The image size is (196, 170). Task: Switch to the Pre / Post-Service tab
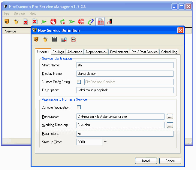click(144, 52)
